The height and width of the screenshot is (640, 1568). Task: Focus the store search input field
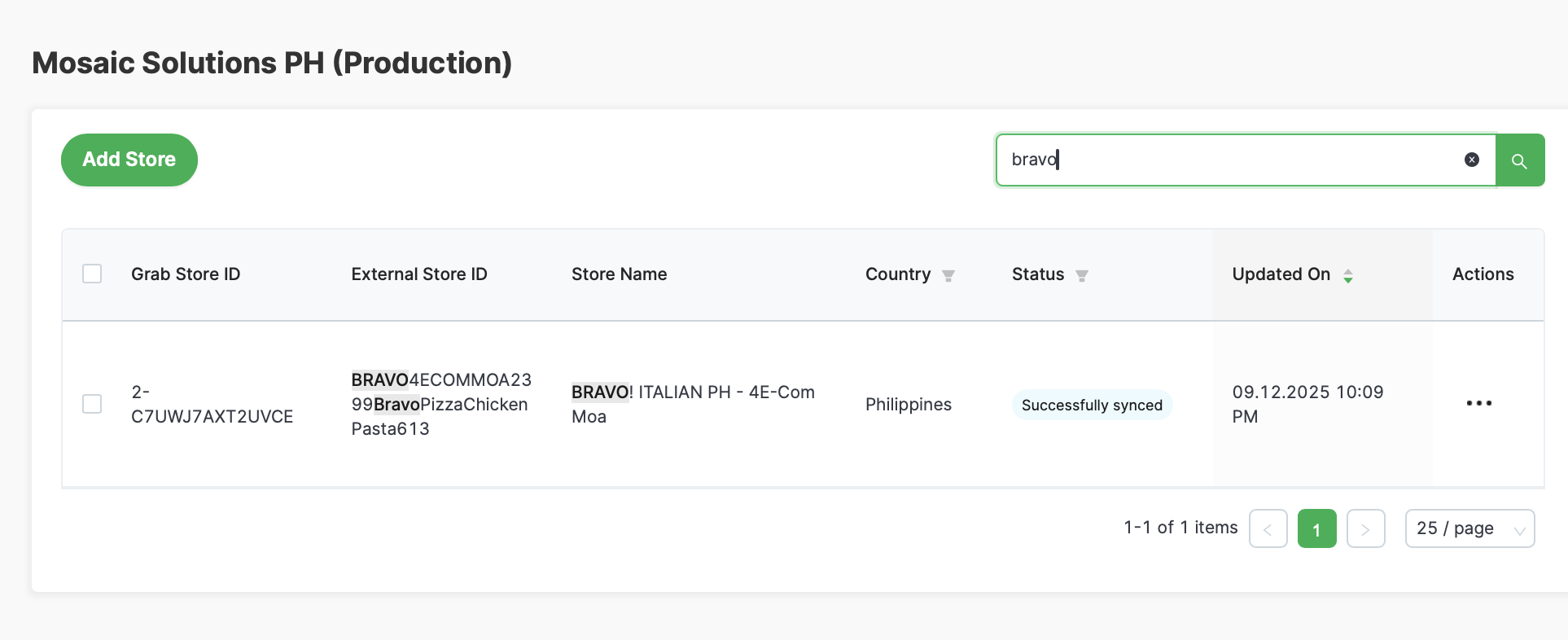coord(1229,160)
